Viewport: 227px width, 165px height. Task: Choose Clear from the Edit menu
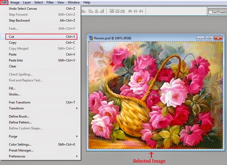click(42, 66)
